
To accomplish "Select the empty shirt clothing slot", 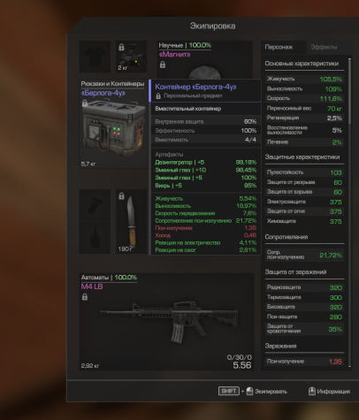I will (x=95, y=57).
